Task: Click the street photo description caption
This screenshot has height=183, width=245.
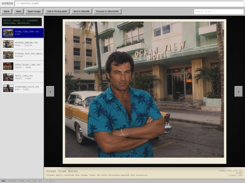Action: (97, 175)
